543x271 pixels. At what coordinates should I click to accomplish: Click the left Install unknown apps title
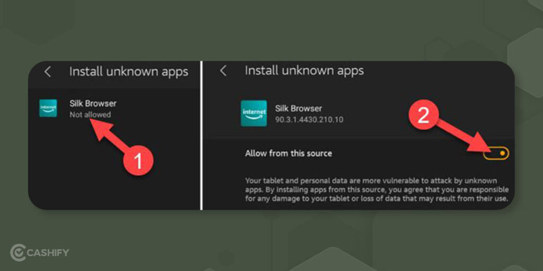(x=129, y=72)
